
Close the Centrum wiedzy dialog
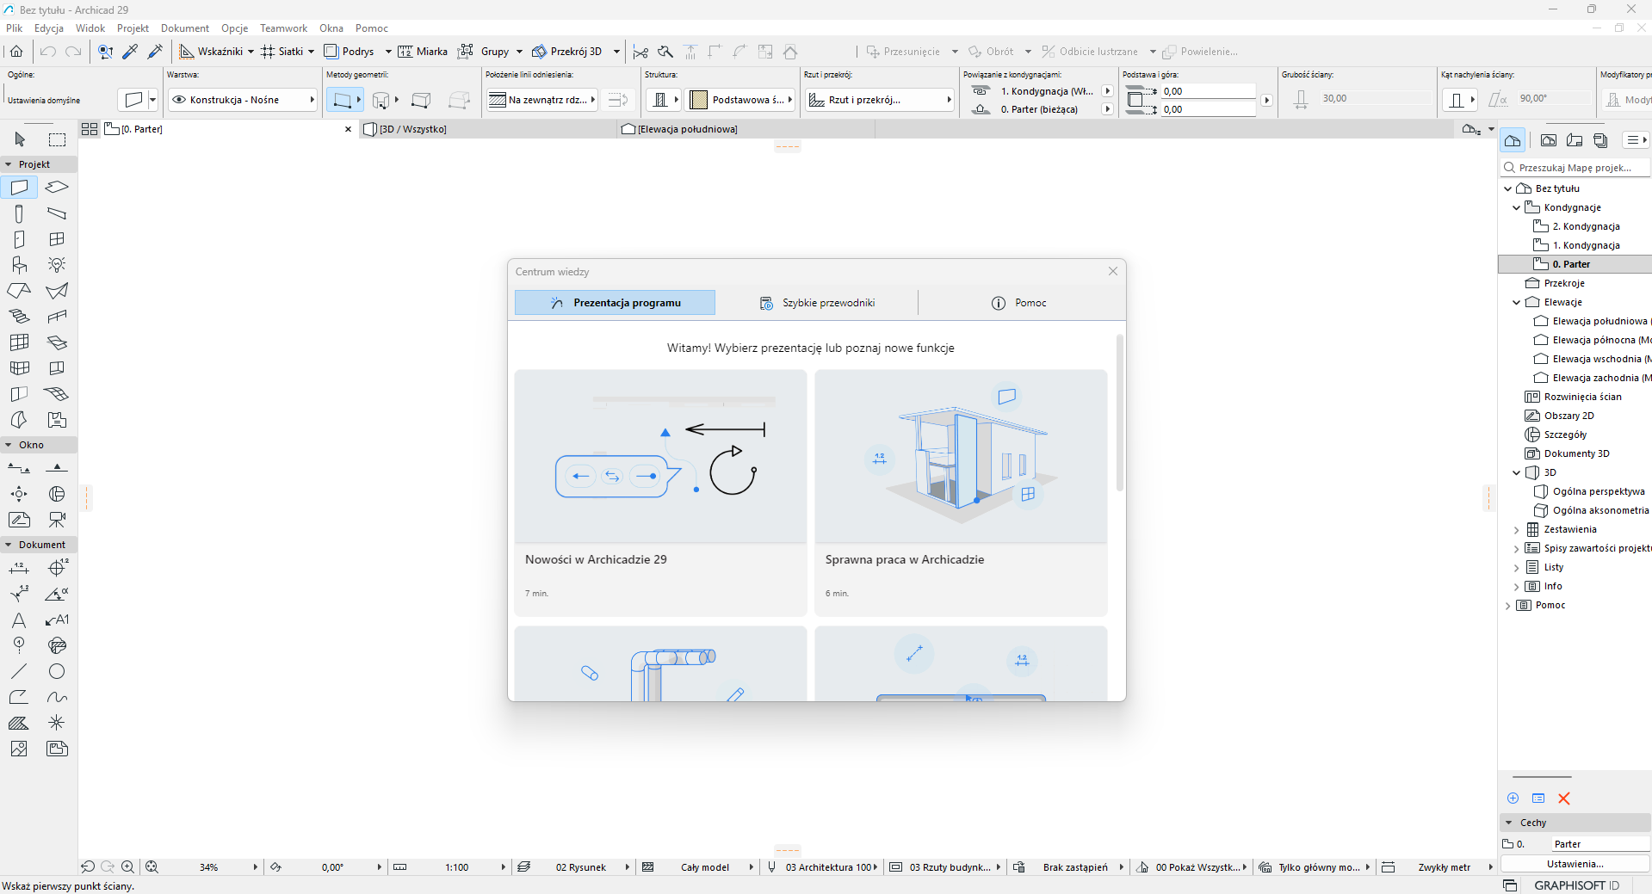1113,271
